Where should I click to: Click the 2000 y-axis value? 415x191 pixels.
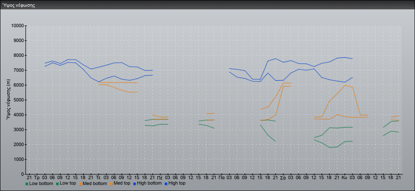coord(19,144)
